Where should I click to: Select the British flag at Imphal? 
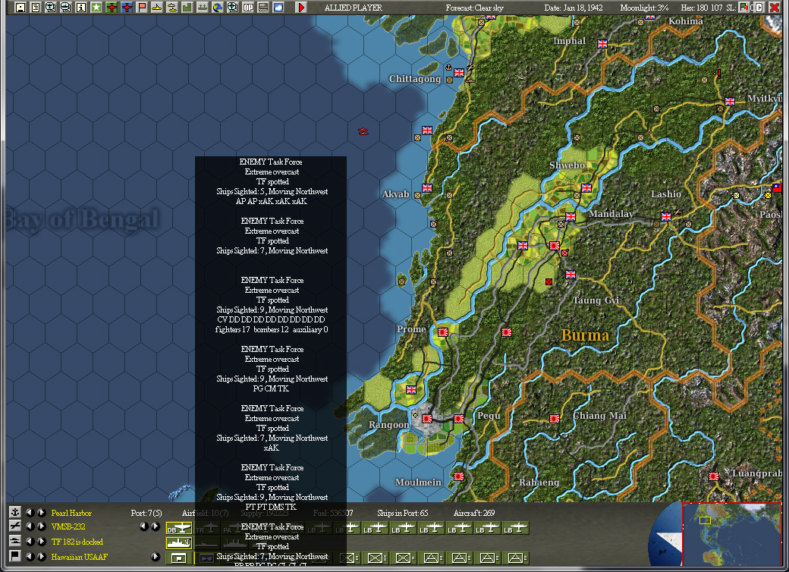tap(602, 44)
